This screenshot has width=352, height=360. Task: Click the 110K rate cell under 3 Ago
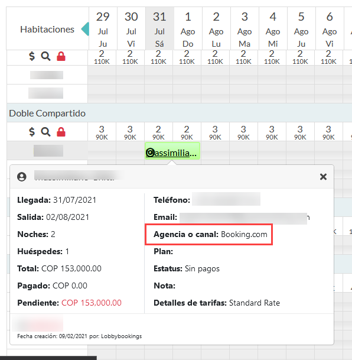tap(243, 57)
